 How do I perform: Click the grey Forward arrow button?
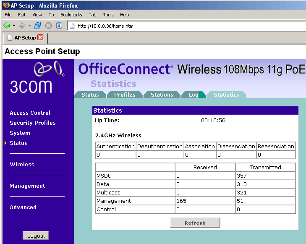(x=22, y=26)
